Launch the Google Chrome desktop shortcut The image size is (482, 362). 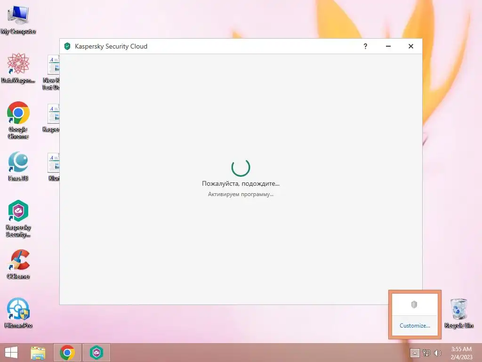(18, 120)
